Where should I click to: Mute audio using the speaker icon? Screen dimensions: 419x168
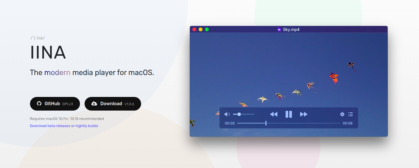coord(227,114)
